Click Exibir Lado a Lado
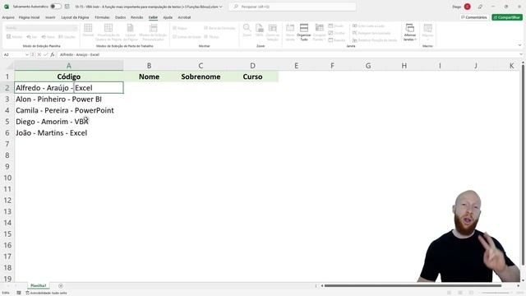The width and height of the screenshot is (526, 296). coord(368,25)
